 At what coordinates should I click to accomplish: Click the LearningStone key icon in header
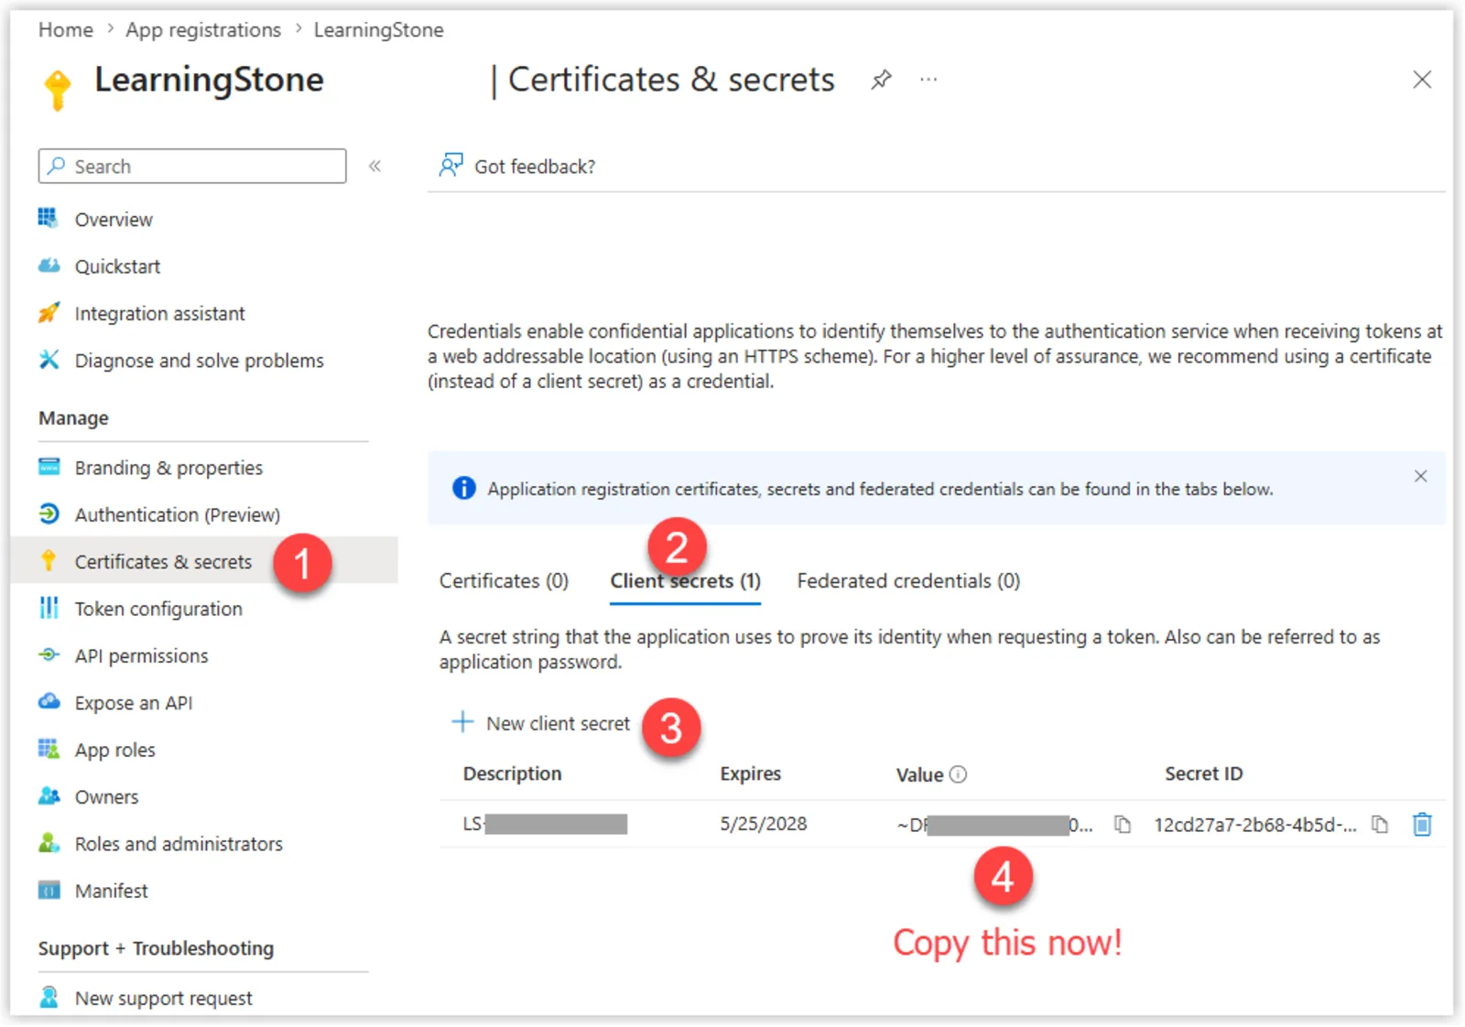[x=58, y=90]
